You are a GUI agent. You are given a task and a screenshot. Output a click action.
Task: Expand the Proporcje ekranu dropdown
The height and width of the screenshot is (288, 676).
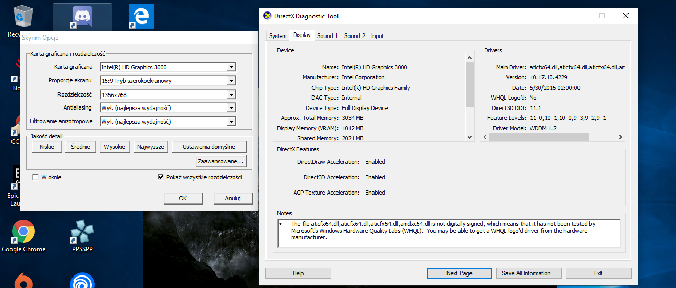(x=231, y=81)
